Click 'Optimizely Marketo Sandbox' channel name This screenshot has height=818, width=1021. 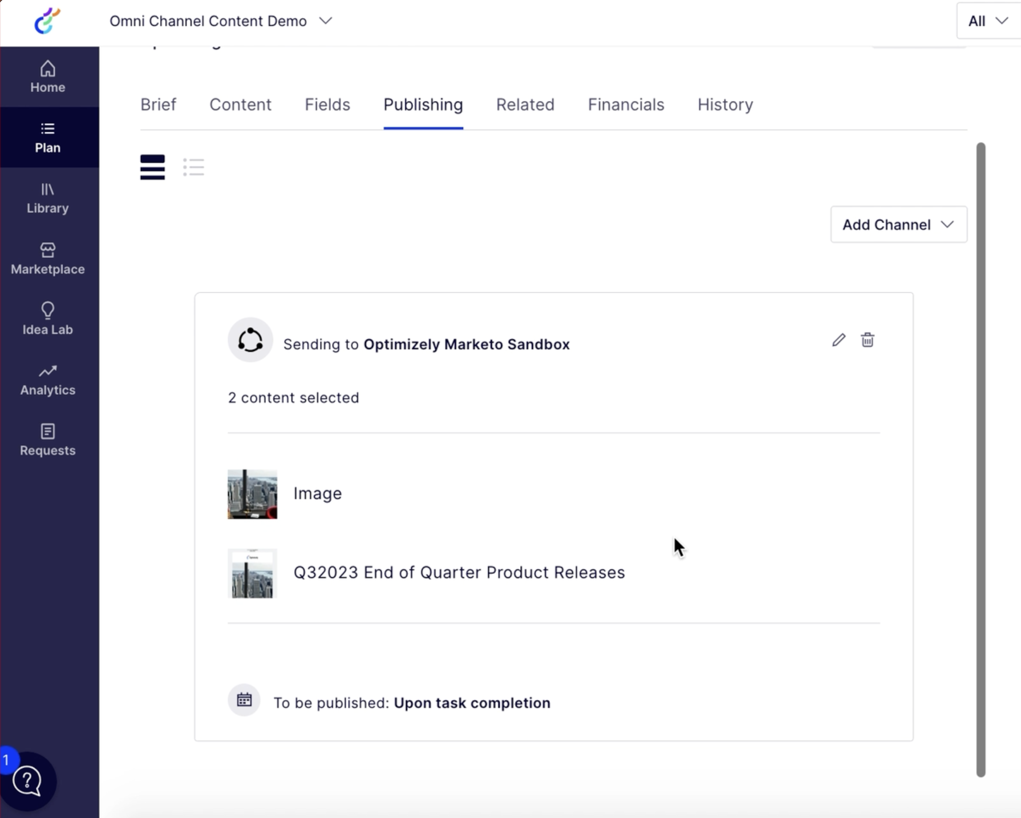point(467,345)
